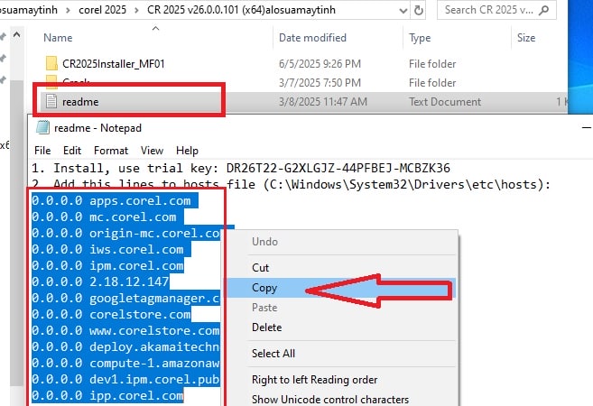Open the Notepad Edit menu
The height and width of the screenshot is (406, 593).
[72, 151]
